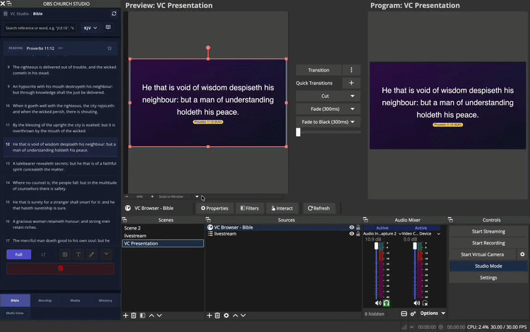Move the selected source up
530x332 pixels.
[x=235, y=315]
